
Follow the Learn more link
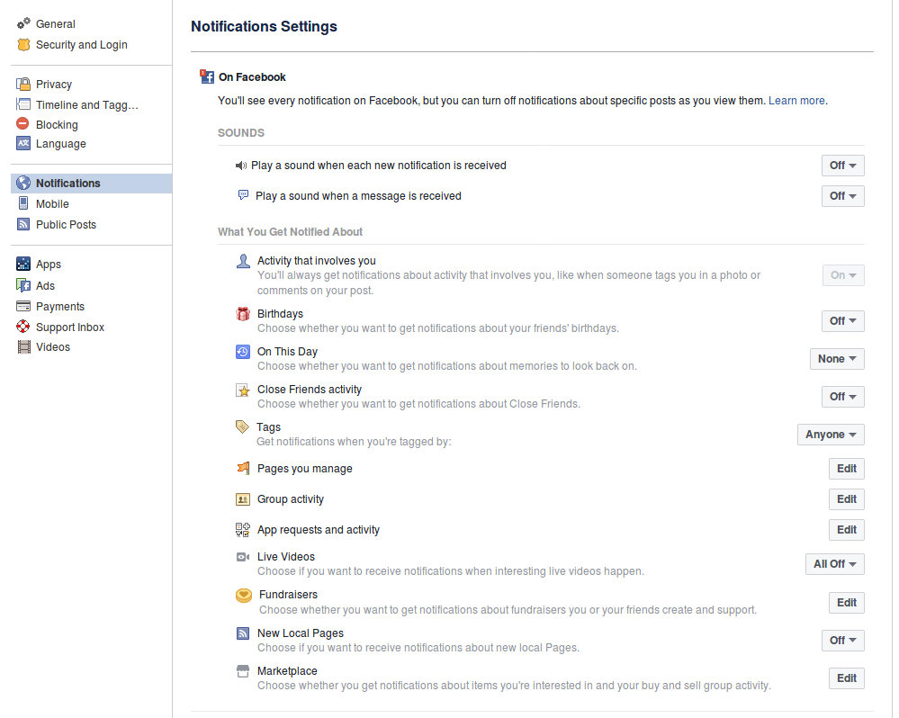pyautogui.click(x=796, y=101)
